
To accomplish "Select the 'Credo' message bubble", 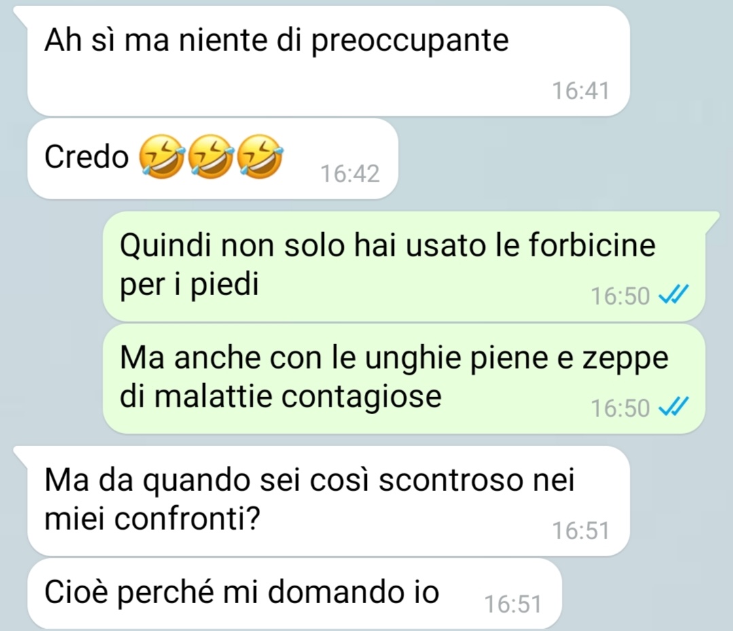I will pos(213,158).
